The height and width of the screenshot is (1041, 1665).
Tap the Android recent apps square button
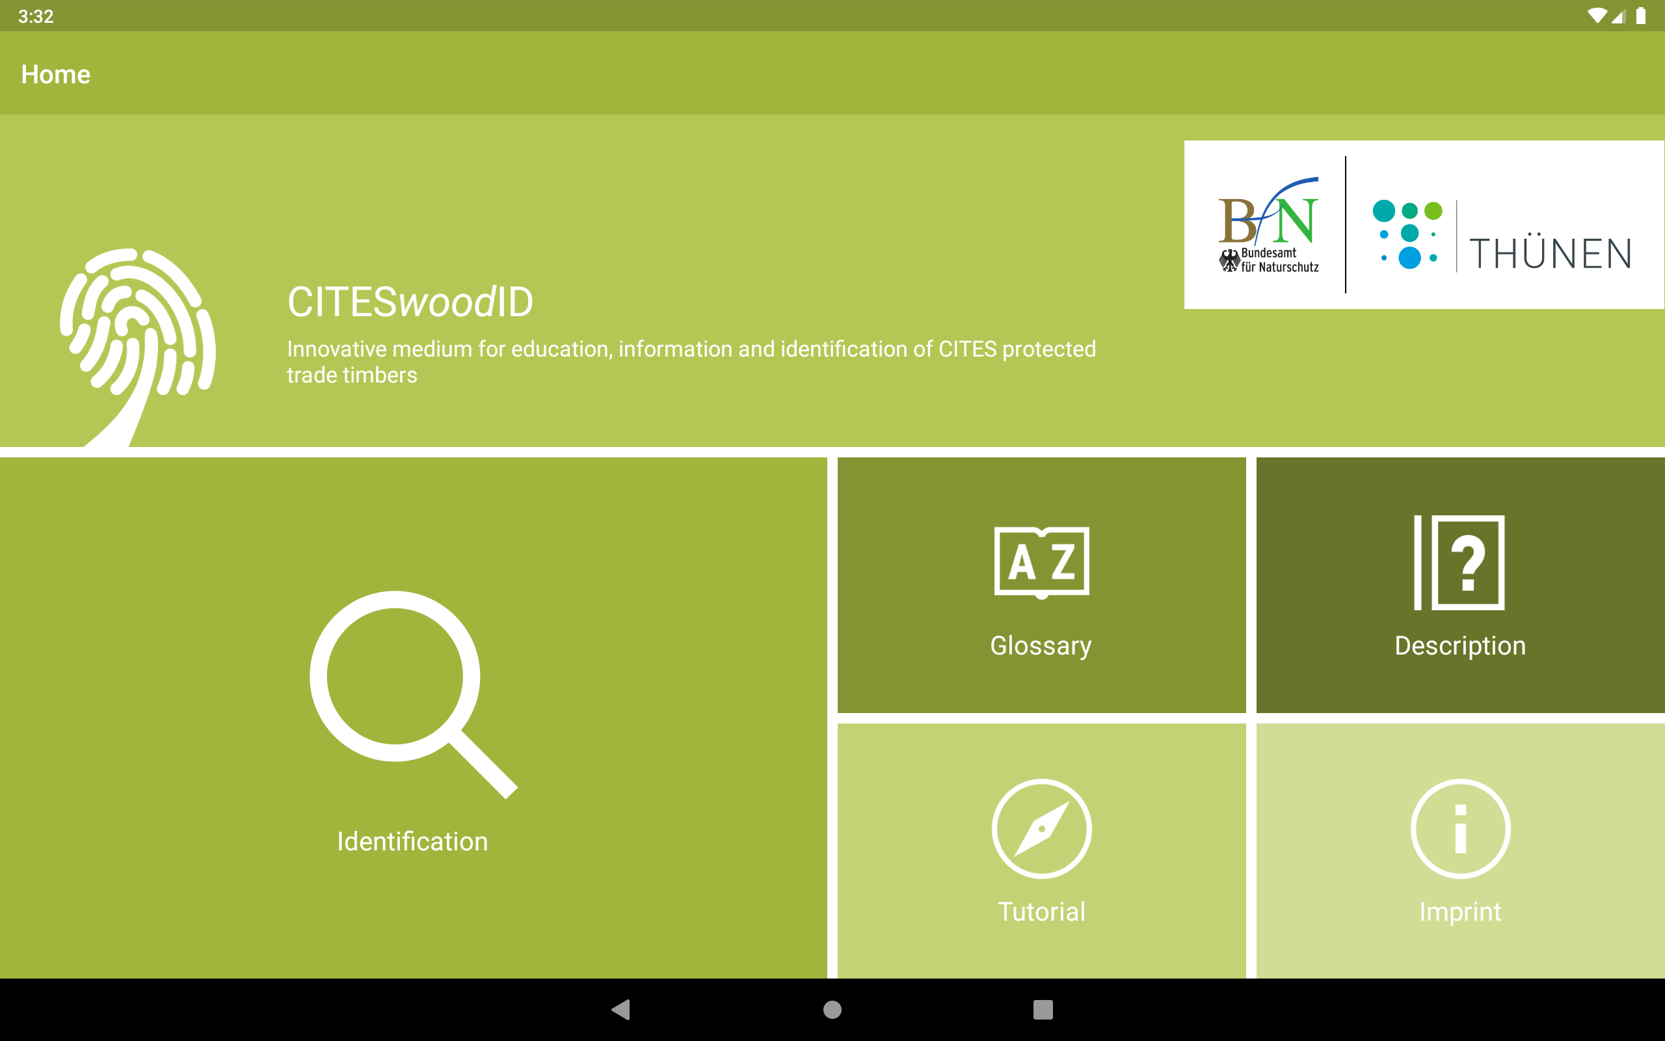point(1043,1009)
